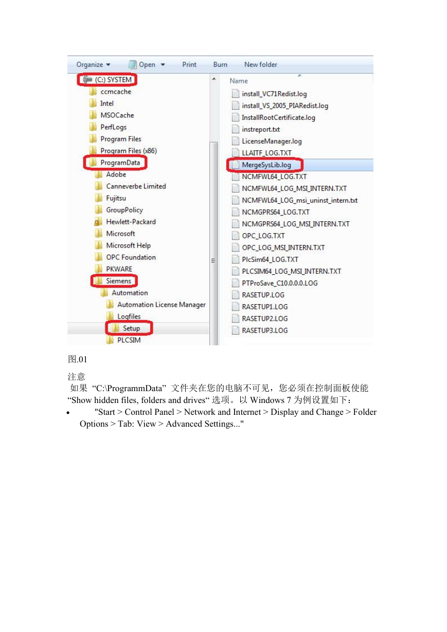This screenshot has width=447, height=632.
Task: Click the (C:) SYSTEM drive icon
Action: click(87, 80)
